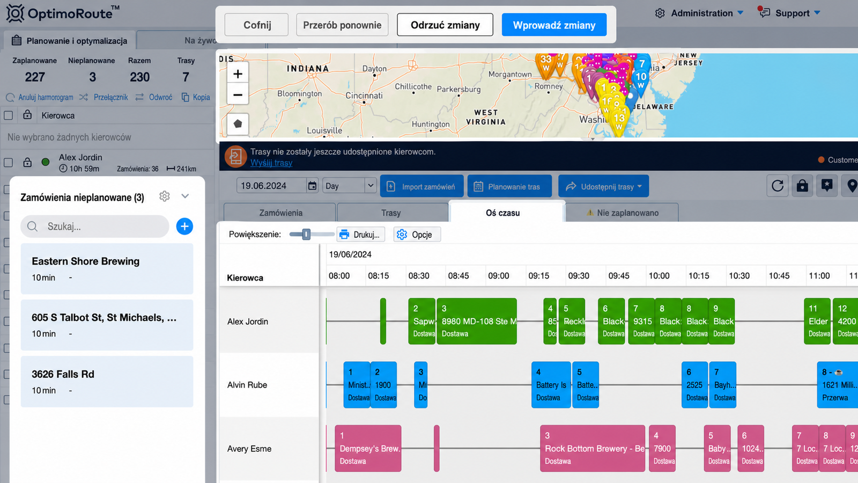858x483 pixels.
Task: Select the polygon draw tool on map
Action: point(238,124)
